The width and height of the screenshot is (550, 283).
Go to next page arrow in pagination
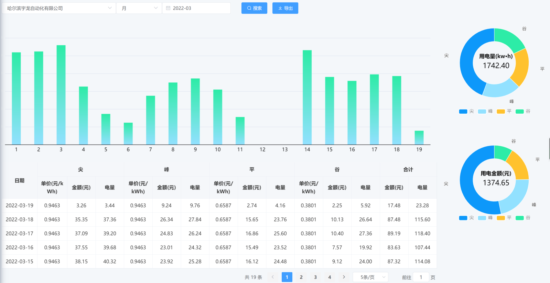coord(344,277)
